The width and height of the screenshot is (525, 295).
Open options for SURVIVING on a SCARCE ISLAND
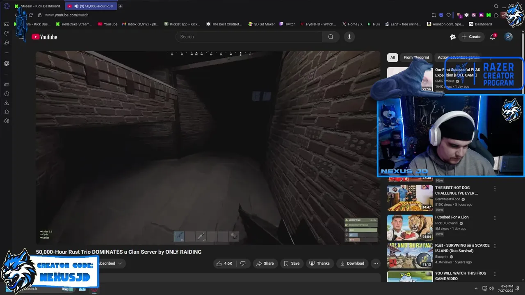495,246
